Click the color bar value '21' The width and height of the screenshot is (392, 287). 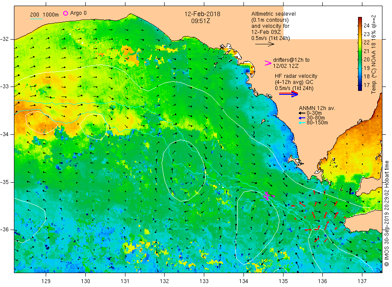[366, 51]
